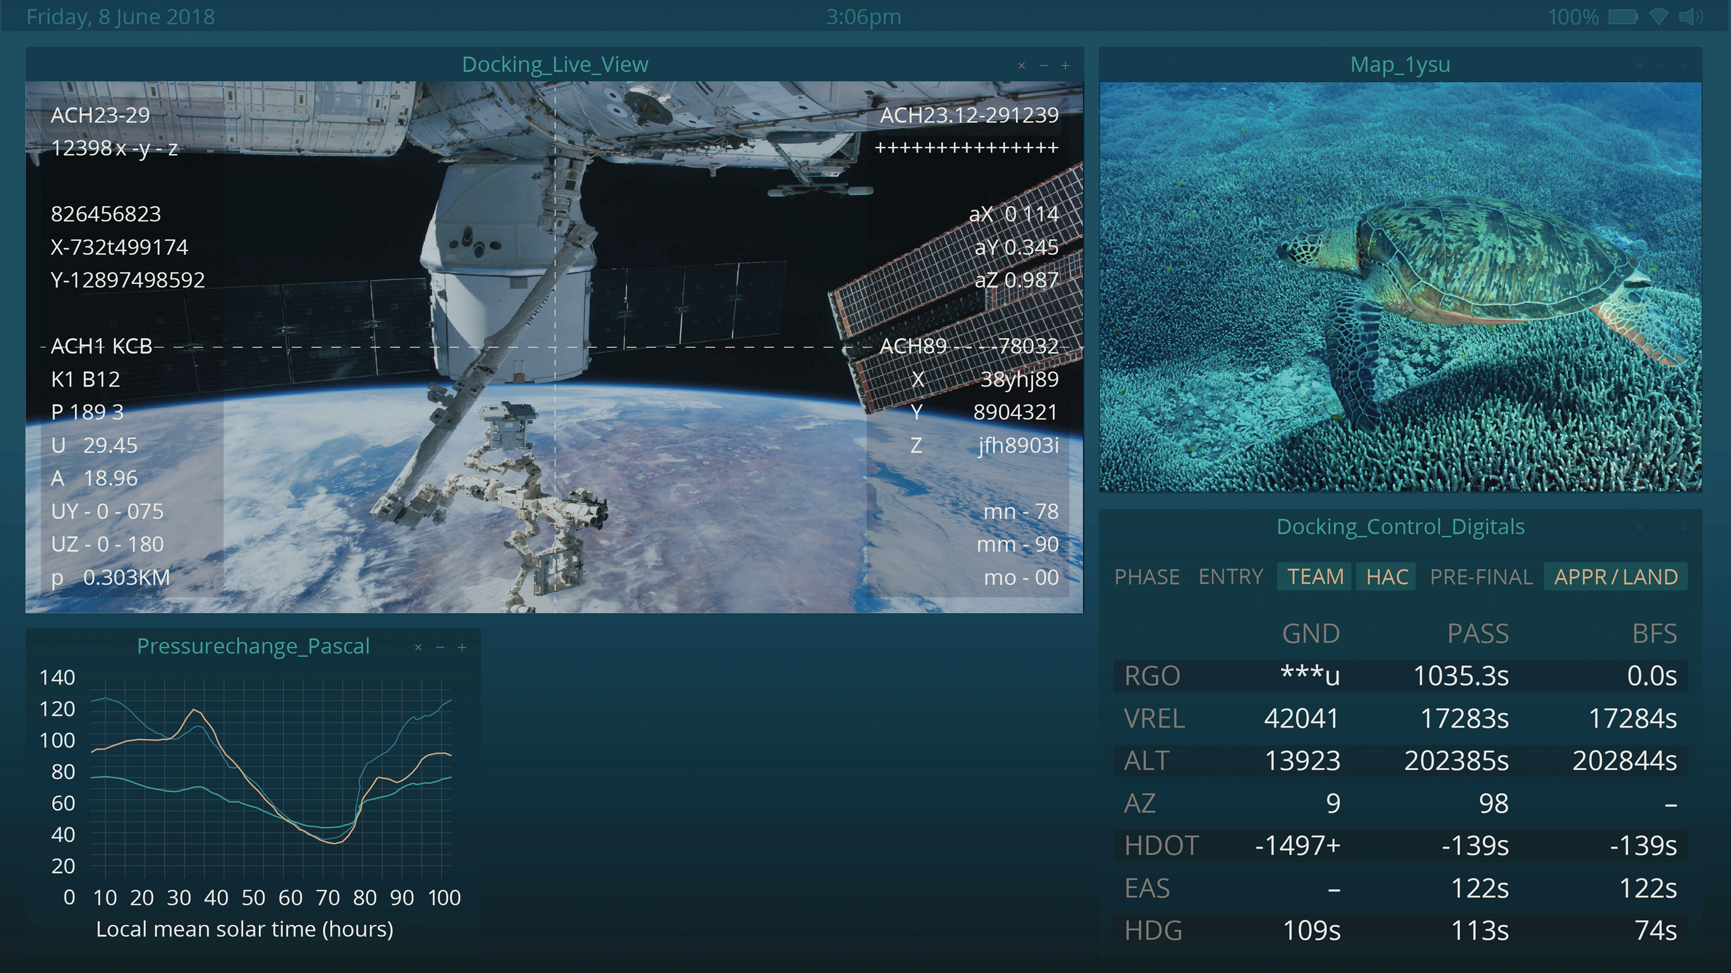Image resolution: width=1731 pixels, height=973 pixels.
Task: Click the 3:06pm clock in the top bar
Action: 864,16
